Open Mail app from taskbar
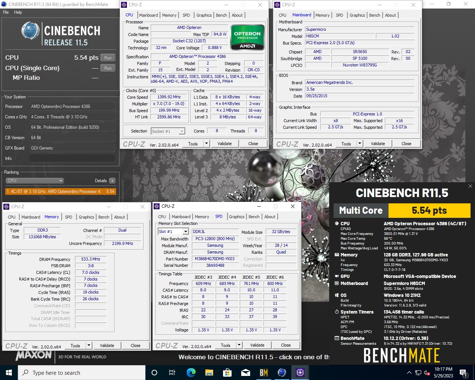 click(245, 373)
